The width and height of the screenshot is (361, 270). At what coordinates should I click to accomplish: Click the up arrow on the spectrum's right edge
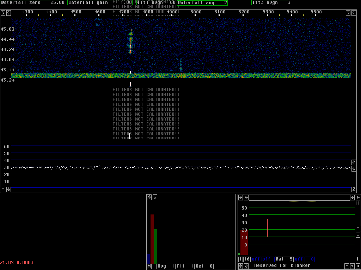pos(354,162)
